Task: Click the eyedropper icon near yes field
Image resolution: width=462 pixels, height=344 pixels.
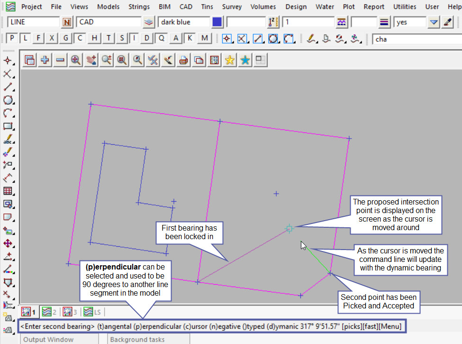Action: pyautogui.click(x=447, y=22)
